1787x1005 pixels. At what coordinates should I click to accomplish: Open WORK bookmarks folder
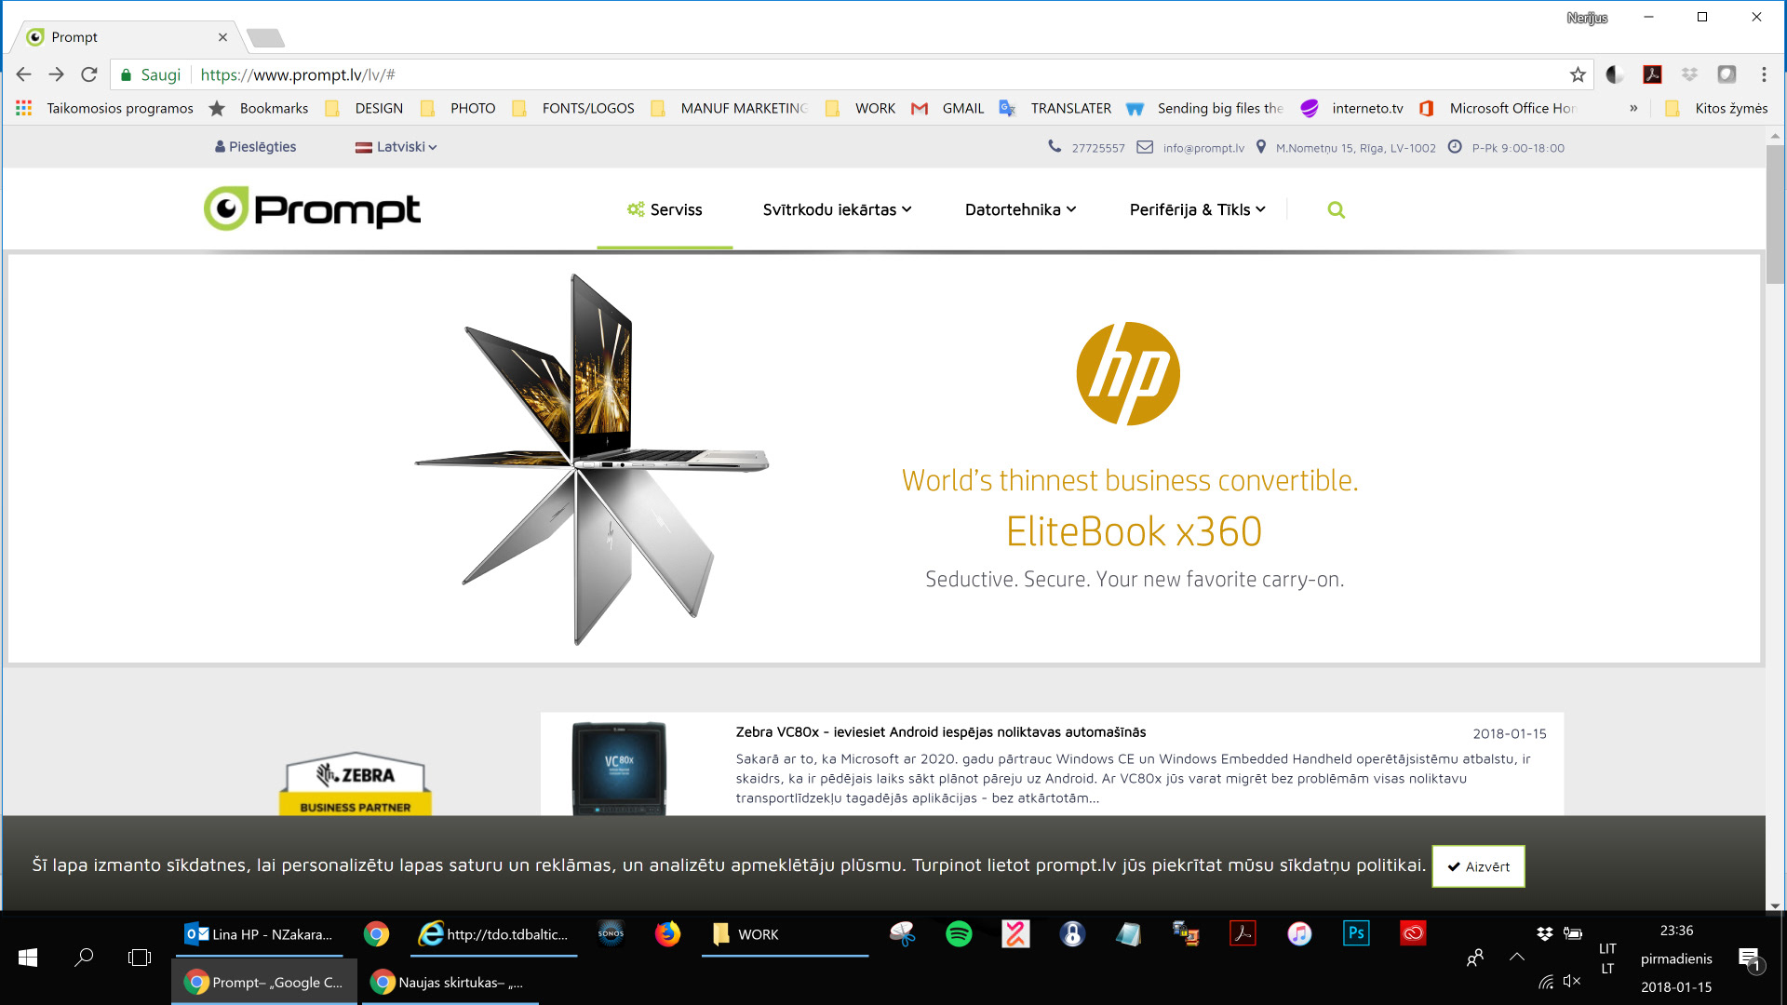point(861,108)
